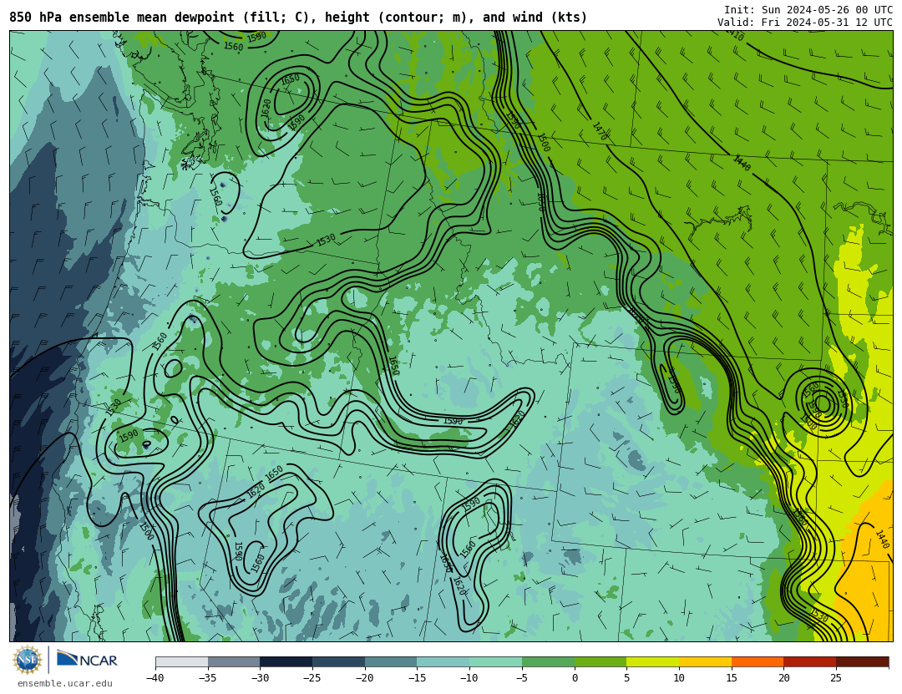Click the -40 colorbar tick label
Image resolution: width=902 pixels, height=694 pixels.
155,678
